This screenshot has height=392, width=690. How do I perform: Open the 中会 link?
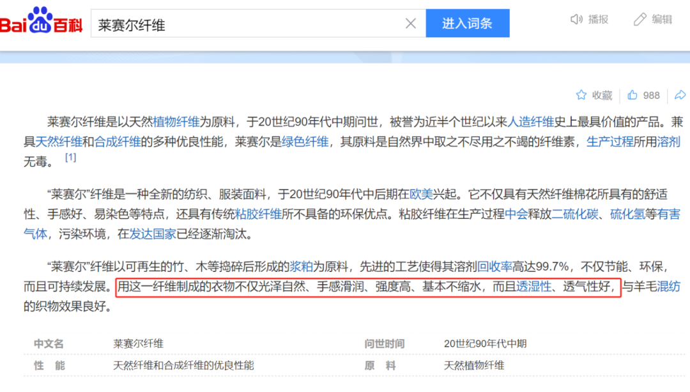(516, 214)
